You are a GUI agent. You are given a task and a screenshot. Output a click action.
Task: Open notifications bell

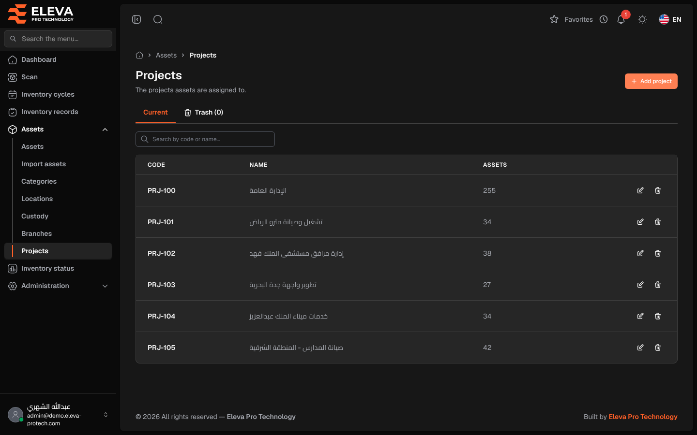pos(621,19)
